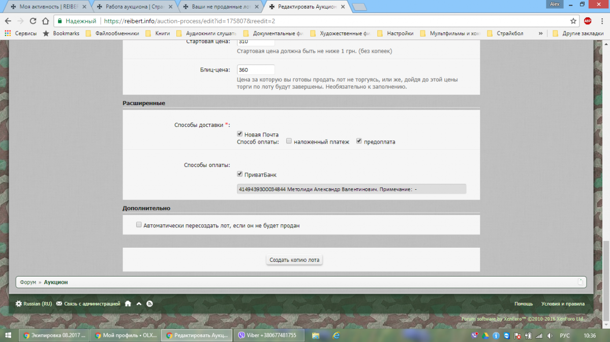
Task: Click the AdBlock Plus extension icon
Action: (588, 21)
